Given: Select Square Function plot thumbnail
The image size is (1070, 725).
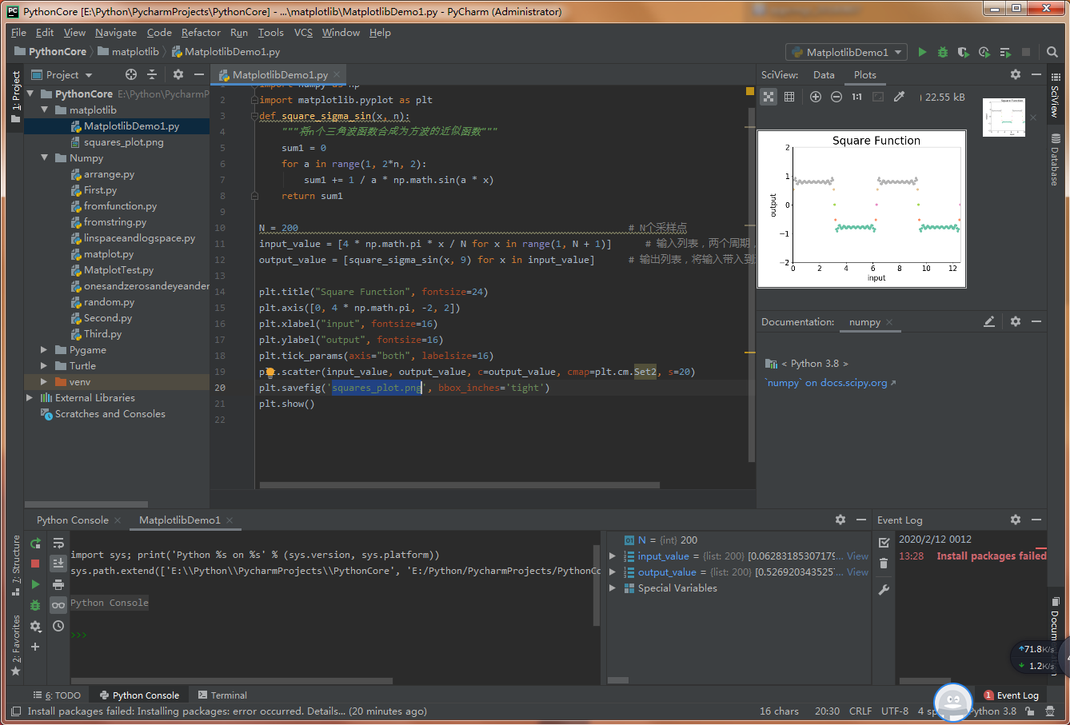Looking at the screenshot, I should pos(1004,118).
